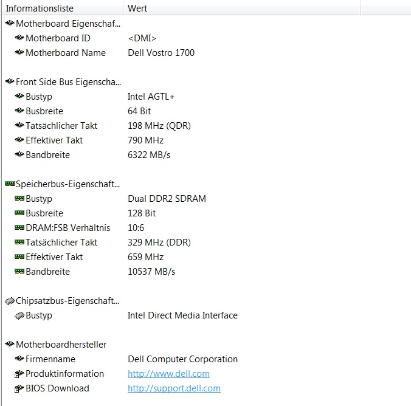Select the BIOS Download label

click(57, 388)
